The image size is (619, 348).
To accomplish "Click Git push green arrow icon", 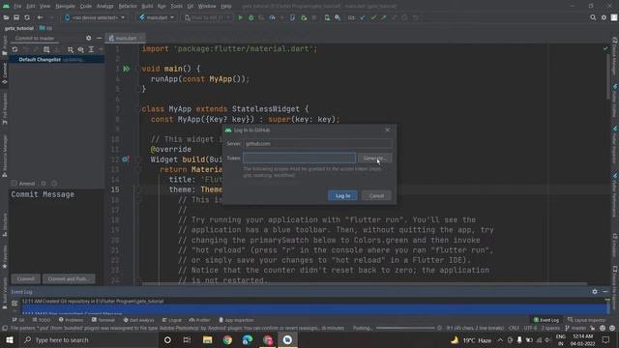I will [x=384, y=17].
